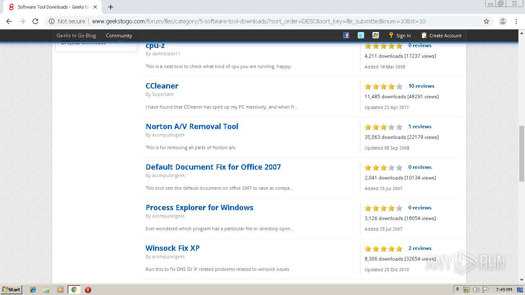The height and width of the screenshot is (295, 525).
Task: View cpu-z 0 reviews link
Action: tap(420, 45)
